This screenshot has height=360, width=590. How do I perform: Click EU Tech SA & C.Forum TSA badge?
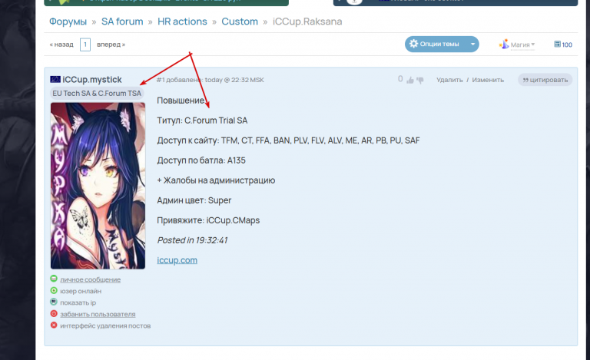point(97,93)
